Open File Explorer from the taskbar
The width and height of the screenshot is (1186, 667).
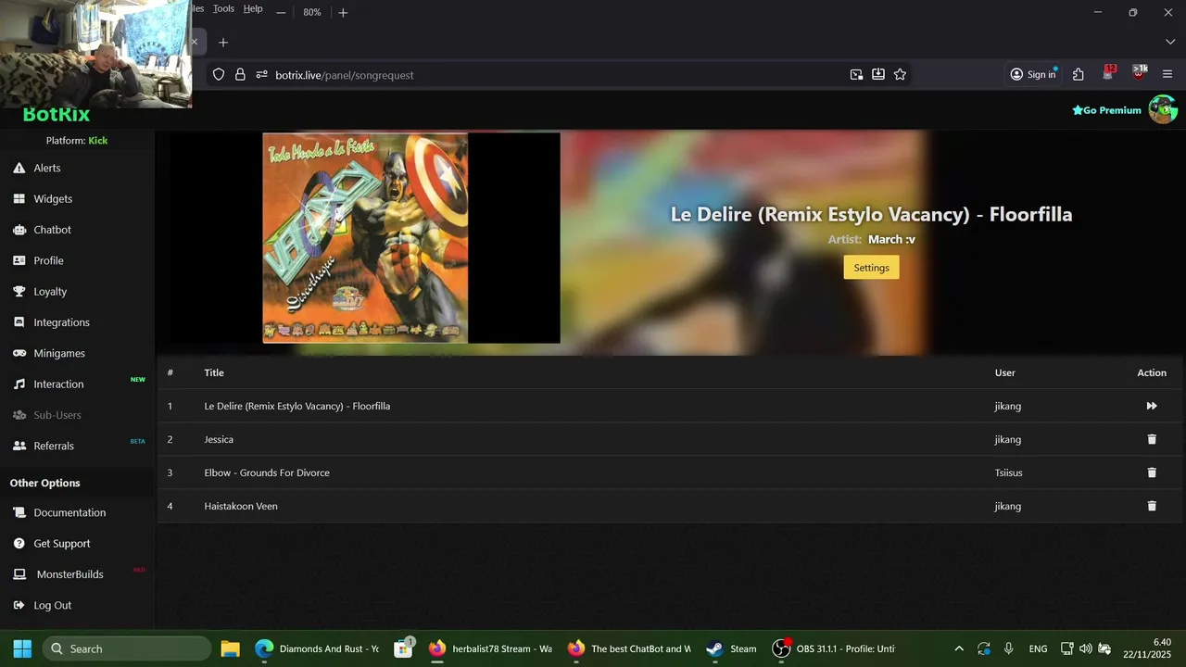tap(230, 648)
